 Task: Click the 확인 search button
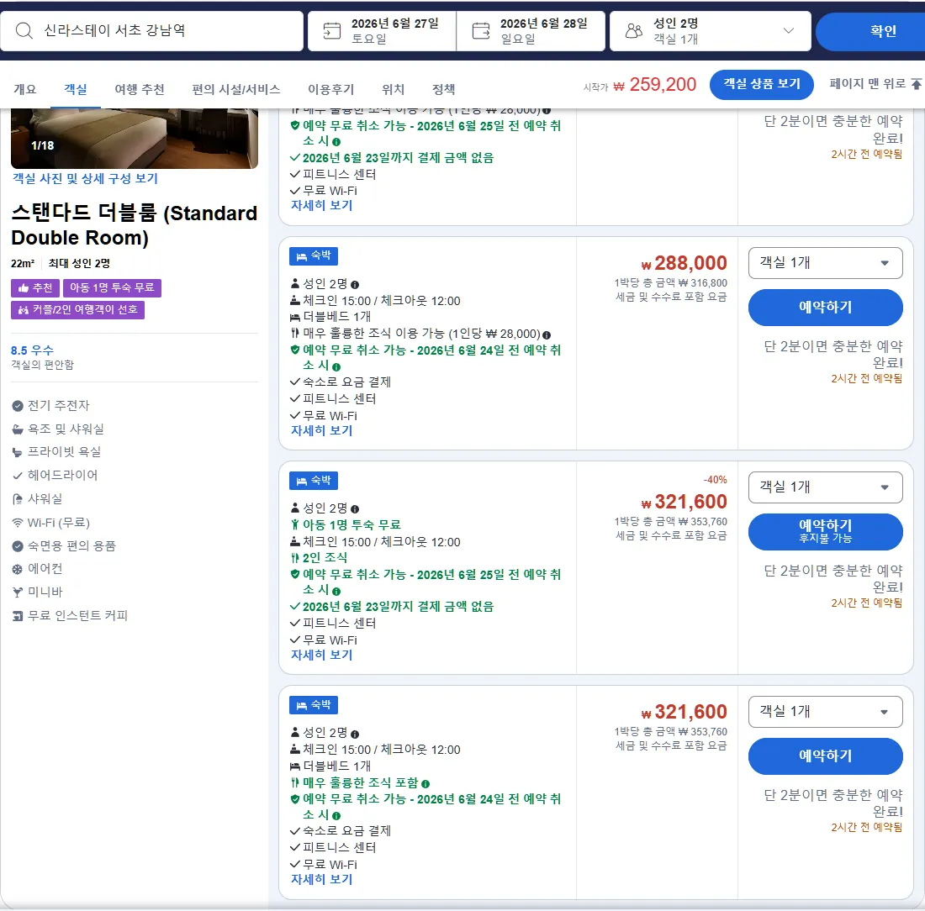(870, 31)
